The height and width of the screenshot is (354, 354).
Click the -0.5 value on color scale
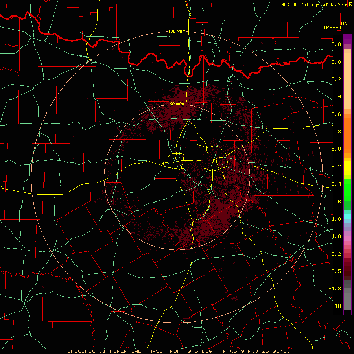coord(335,271)
